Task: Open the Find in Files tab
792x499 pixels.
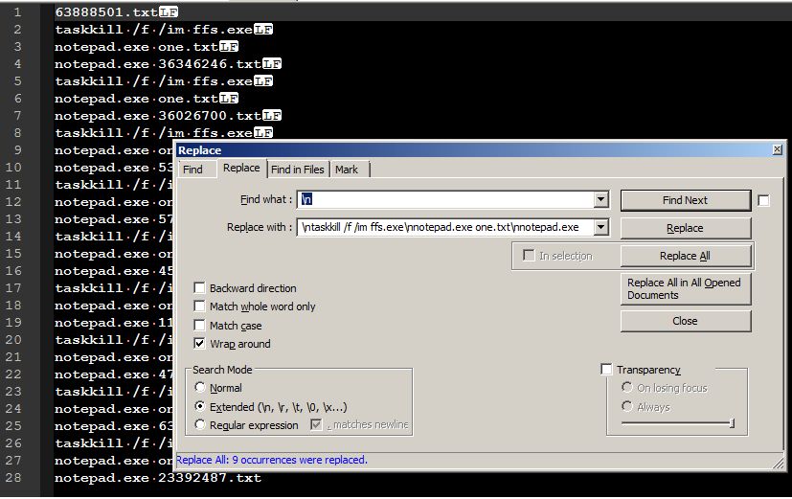Action: (297, 170)
